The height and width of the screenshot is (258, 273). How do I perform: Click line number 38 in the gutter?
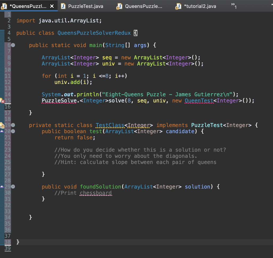coord(7,242)
